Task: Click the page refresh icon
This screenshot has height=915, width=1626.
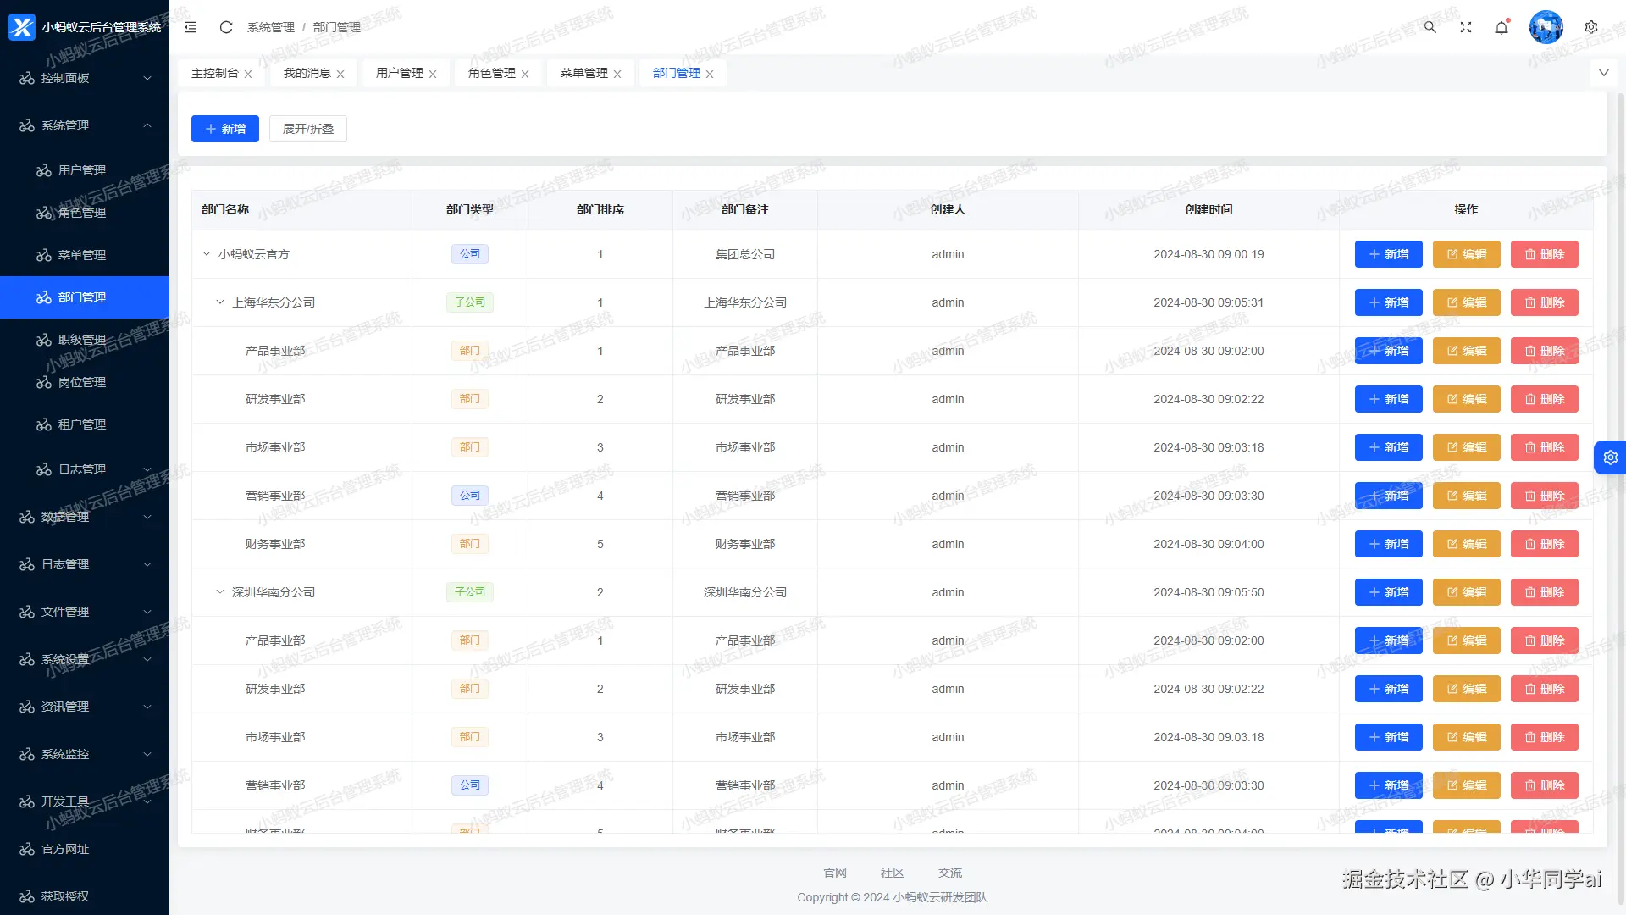Action: tap(226, 27)
